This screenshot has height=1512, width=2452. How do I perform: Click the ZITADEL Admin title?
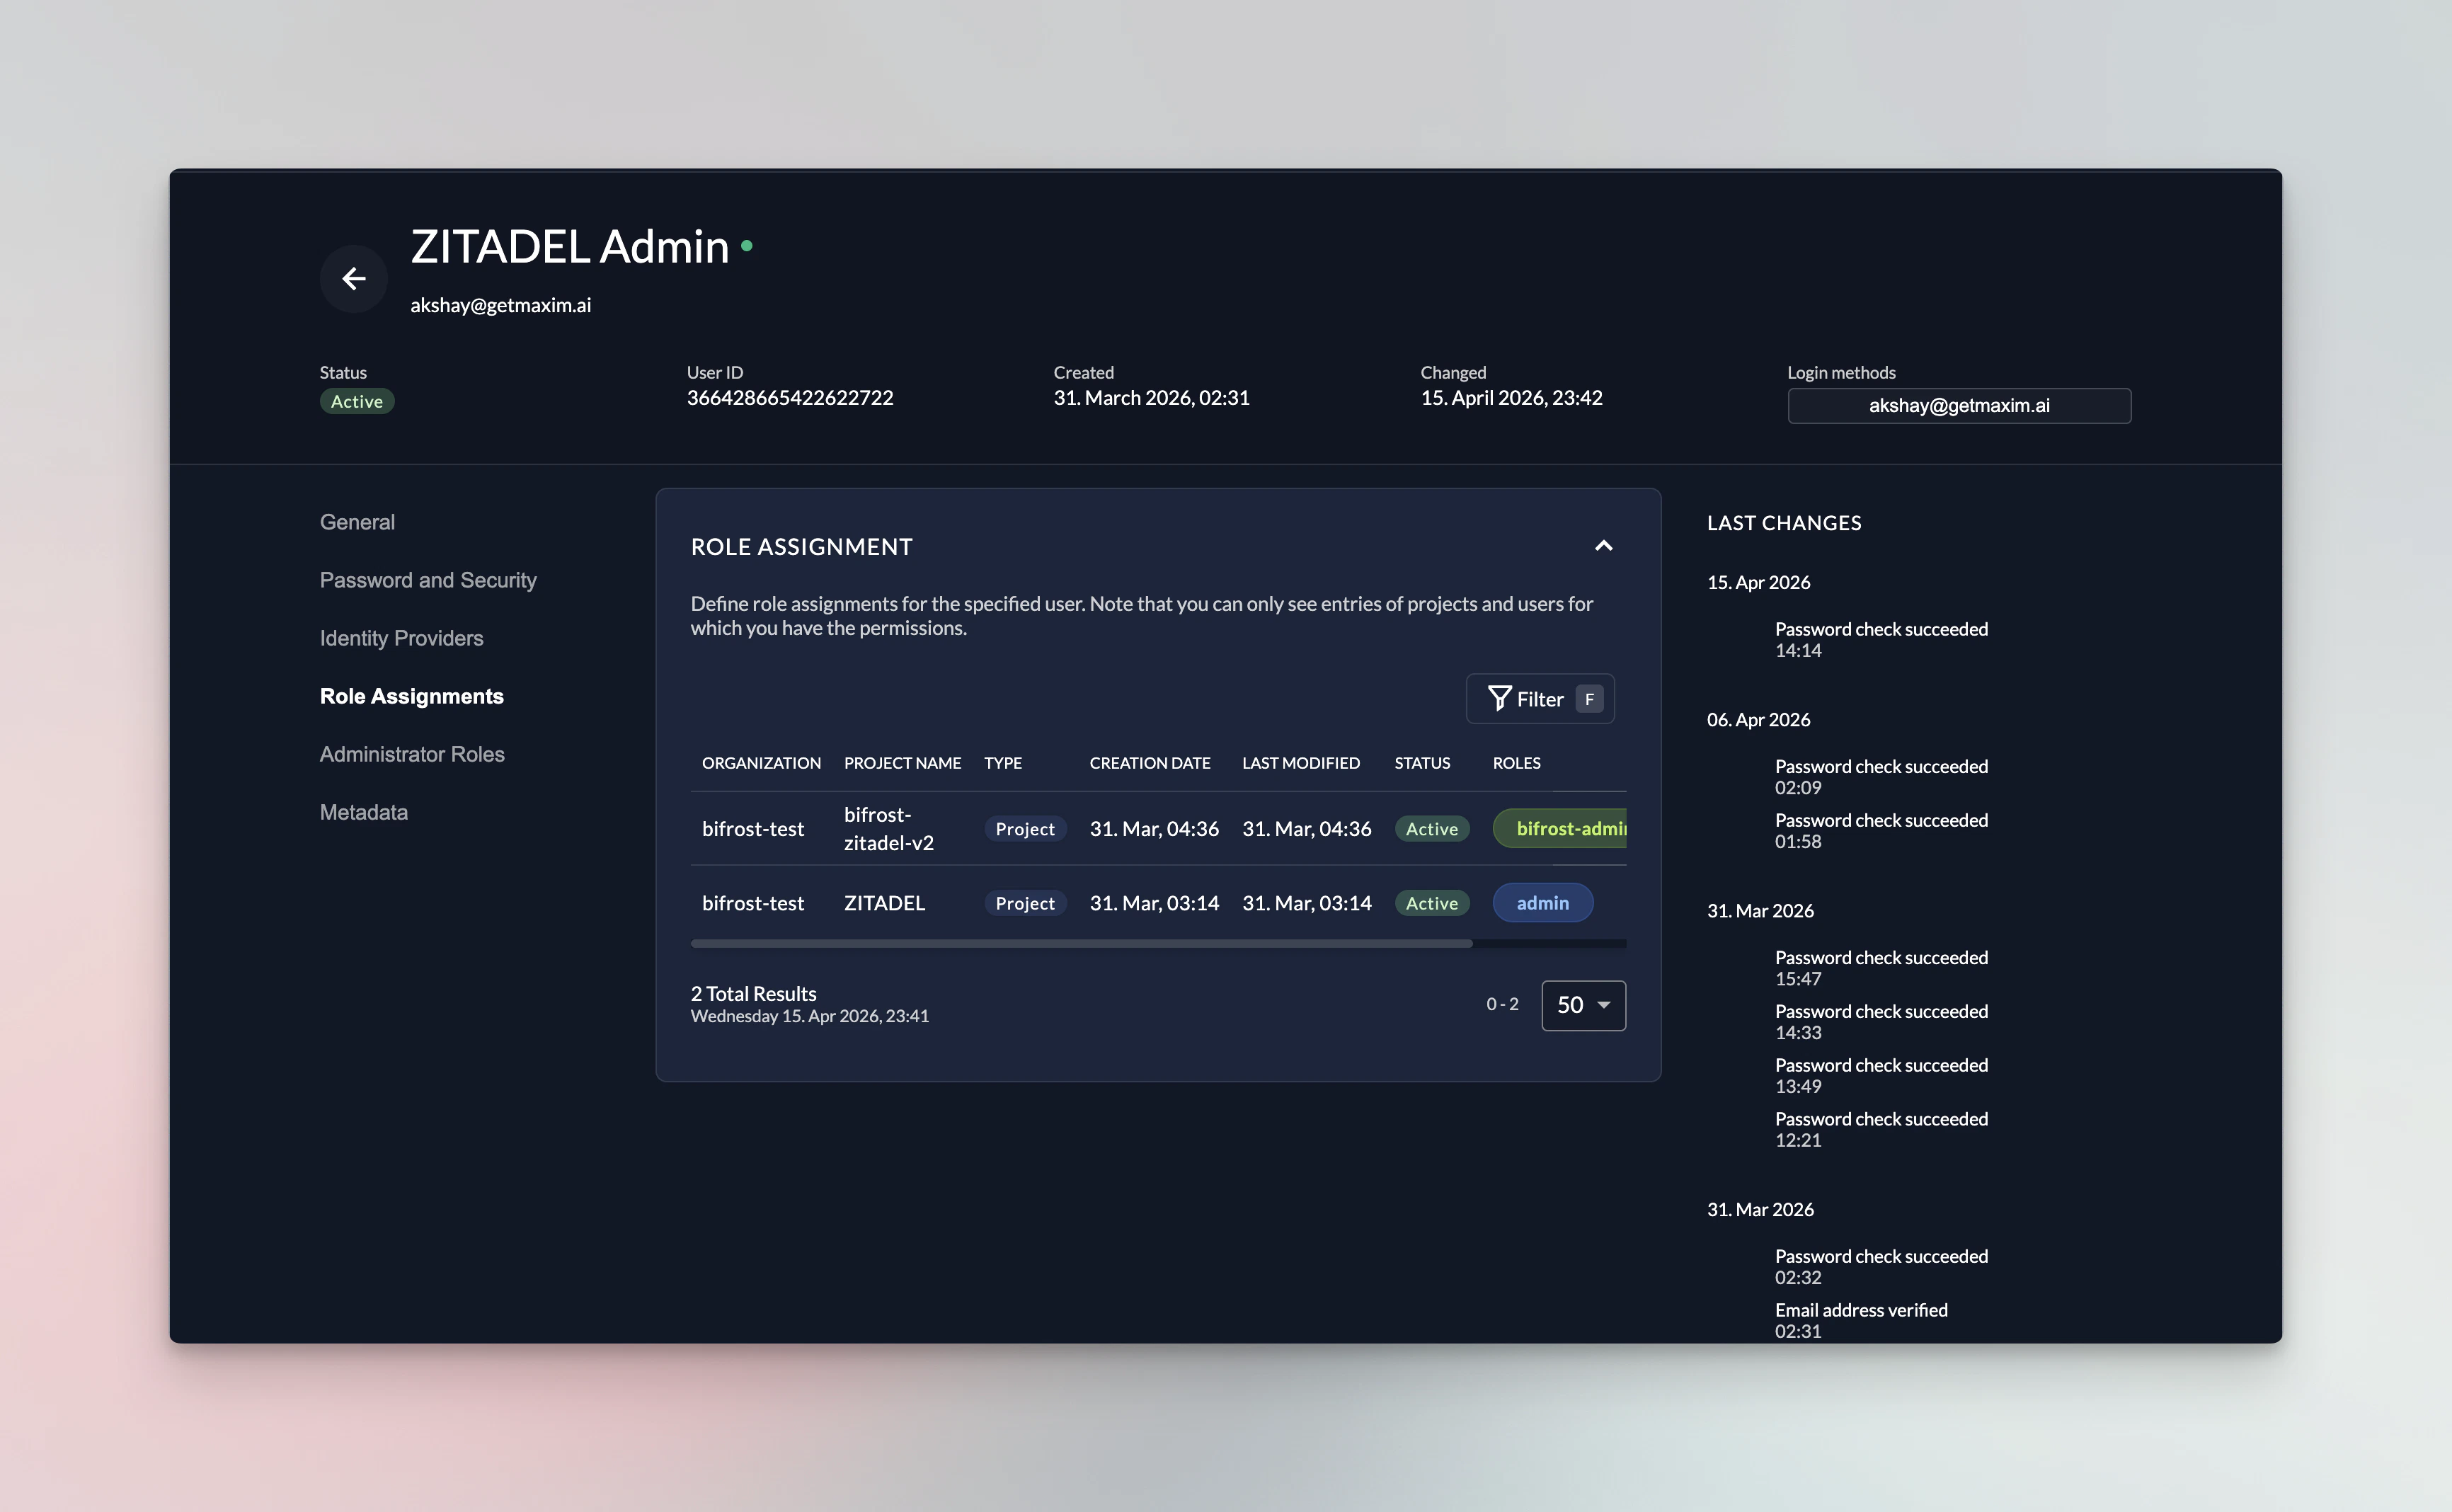(570, 246)
